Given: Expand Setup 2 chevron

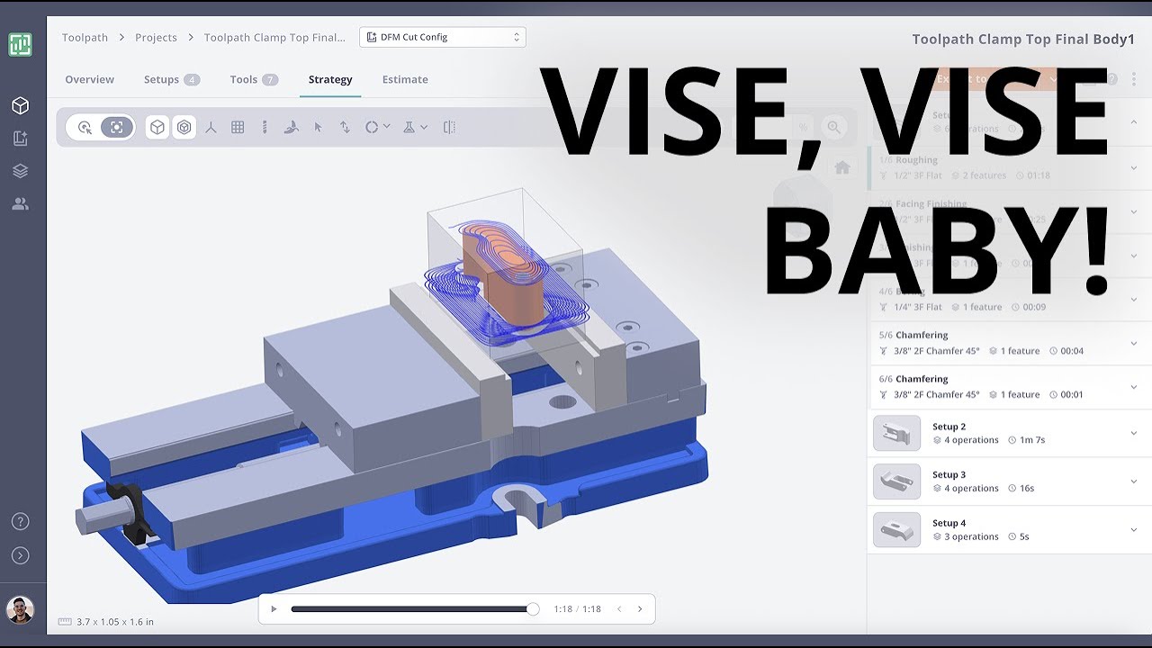Looking at the screenshot, I should tap(1134, 434).
